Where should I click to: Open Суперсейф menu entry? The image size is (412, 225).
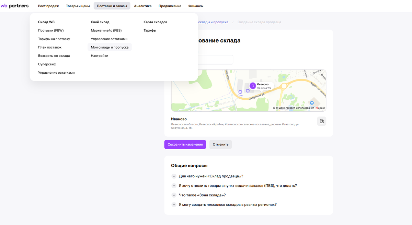click(47, 64)
